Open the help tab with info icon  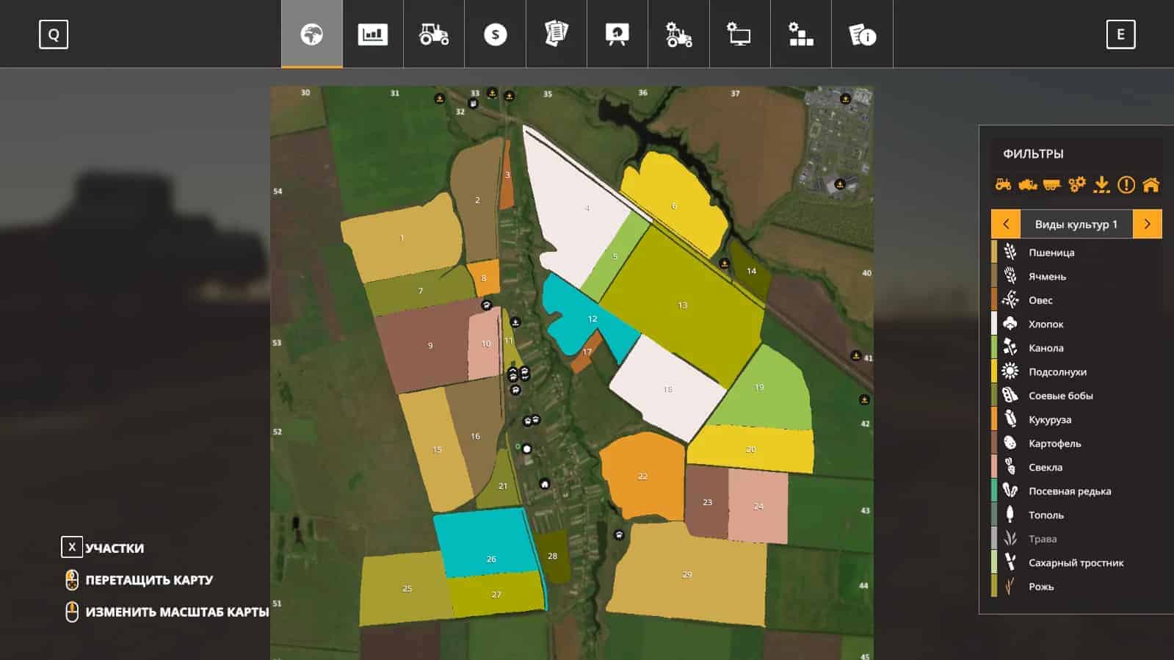tap(862, 35)
